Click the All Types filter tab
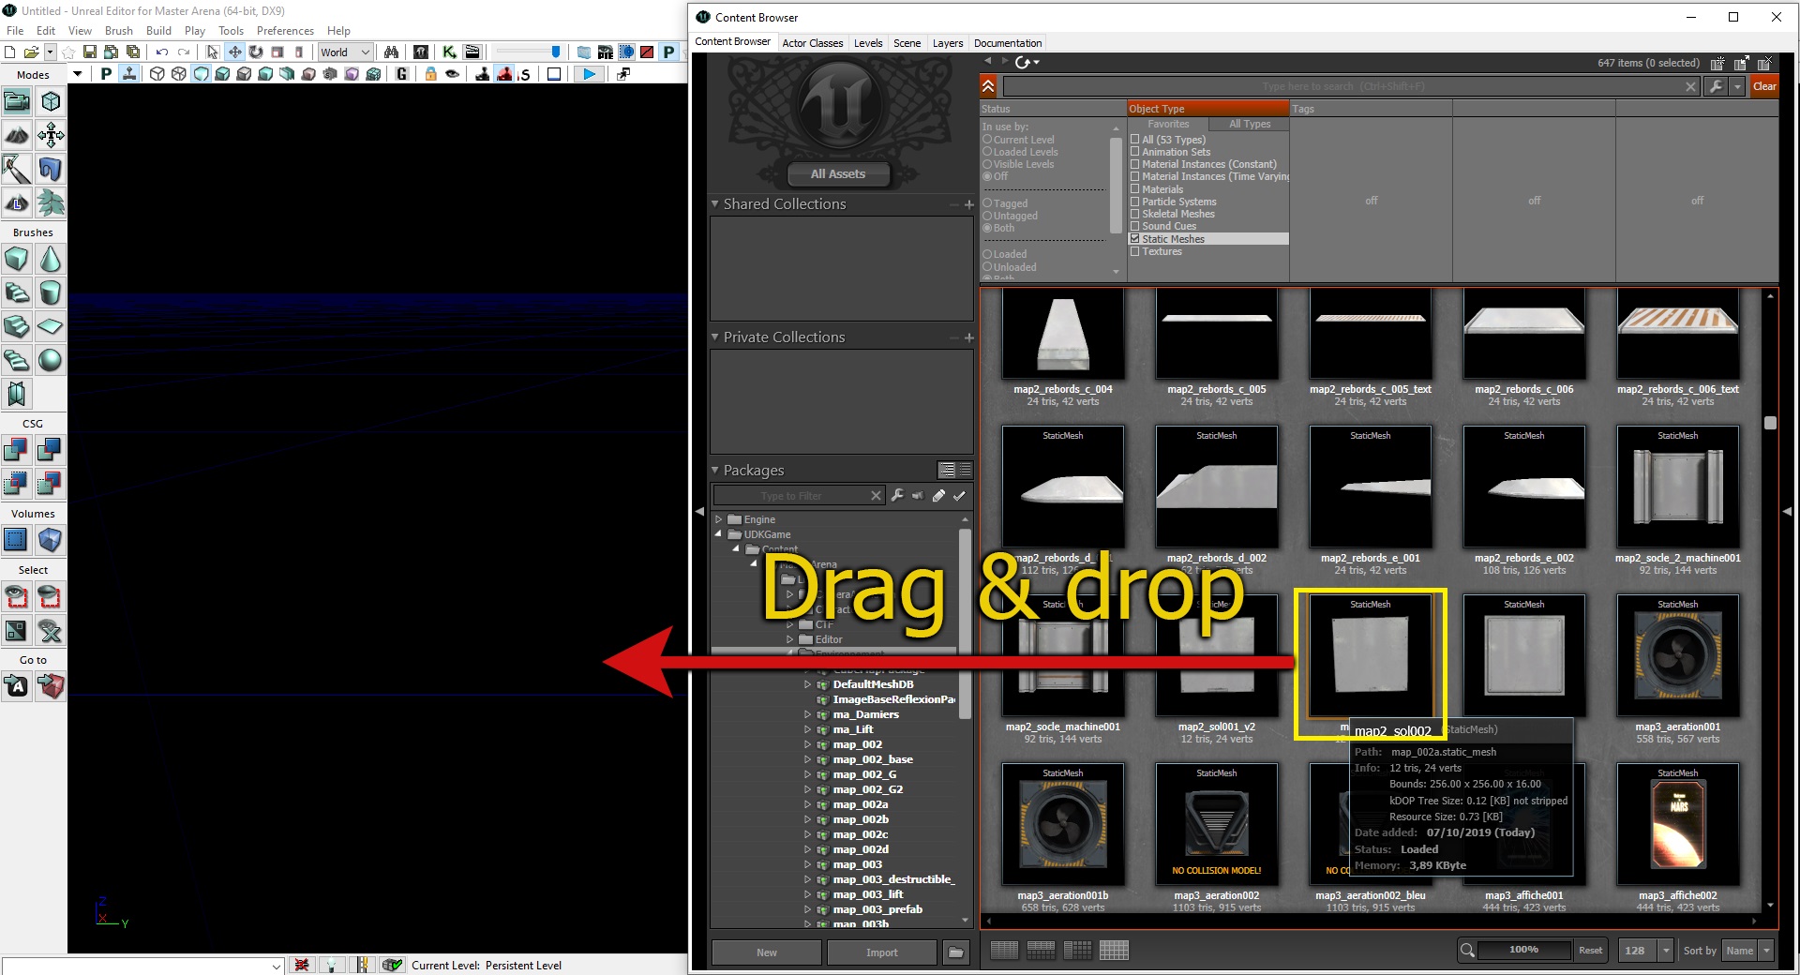The image size is (1800, 975). (x=1250, y=124)
